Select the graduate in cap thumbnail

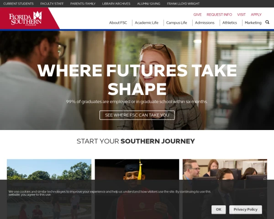(x=137, y=189)
